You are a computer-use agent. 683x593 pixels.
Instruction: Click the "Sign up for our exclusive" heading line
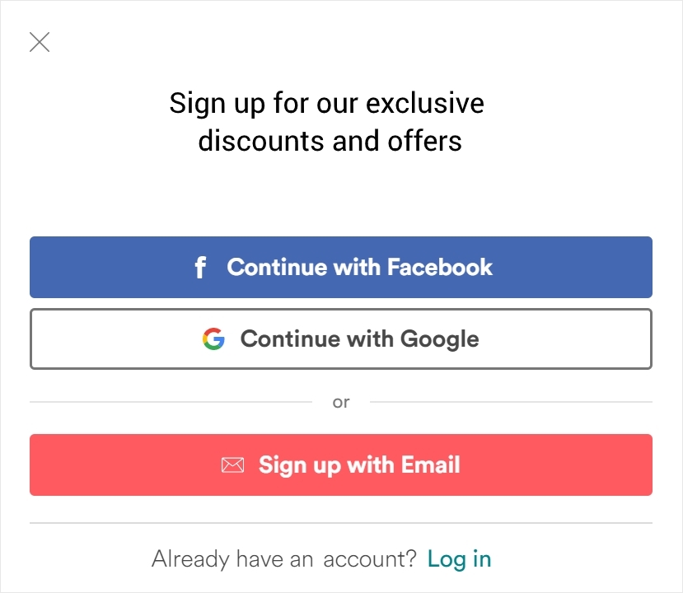click(327, 104)
